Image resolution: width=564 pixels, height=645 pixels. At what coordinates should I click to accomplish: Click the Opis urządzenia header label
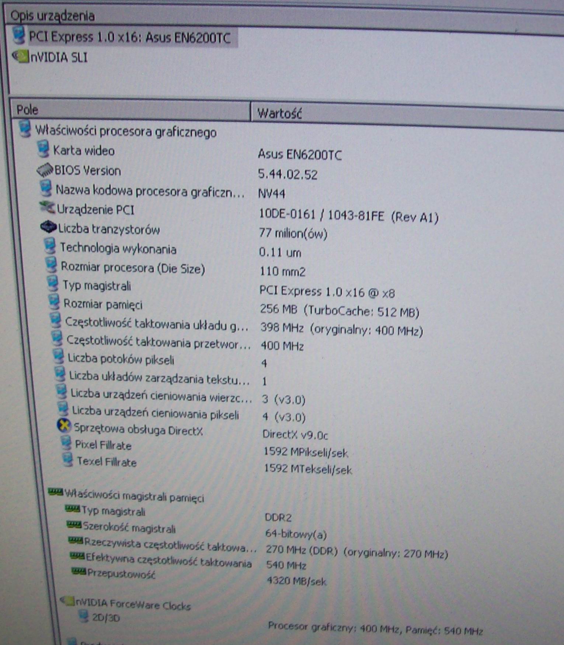coord(52,15)
